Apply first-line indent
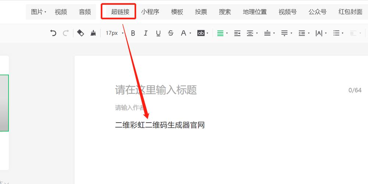 point(237,33)
